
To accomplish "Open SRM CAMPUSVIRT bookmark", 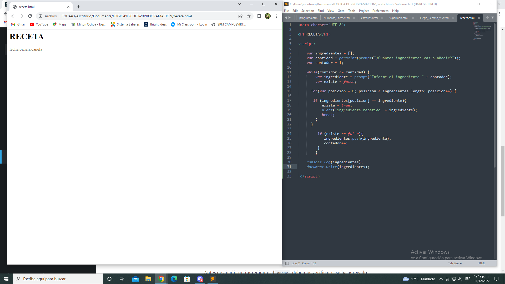I will click(229, 24).
